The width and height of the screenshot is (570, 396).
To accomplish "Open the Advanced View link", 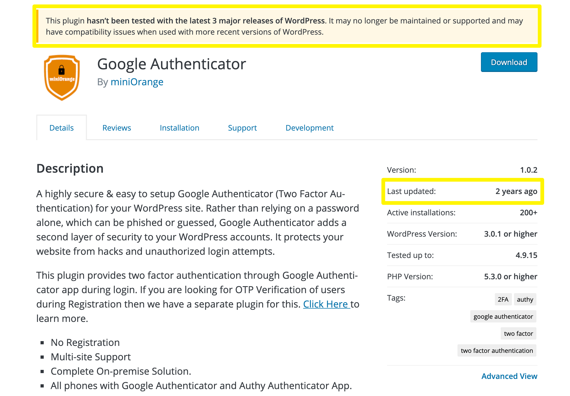I will click(509, 376).
